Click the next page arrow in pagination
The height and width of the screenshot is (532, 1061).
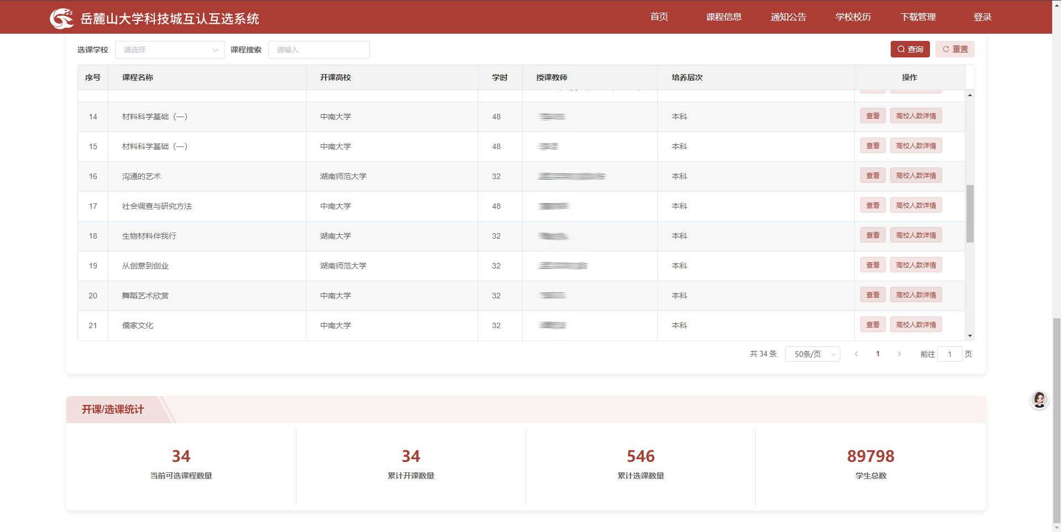[899, 354]
